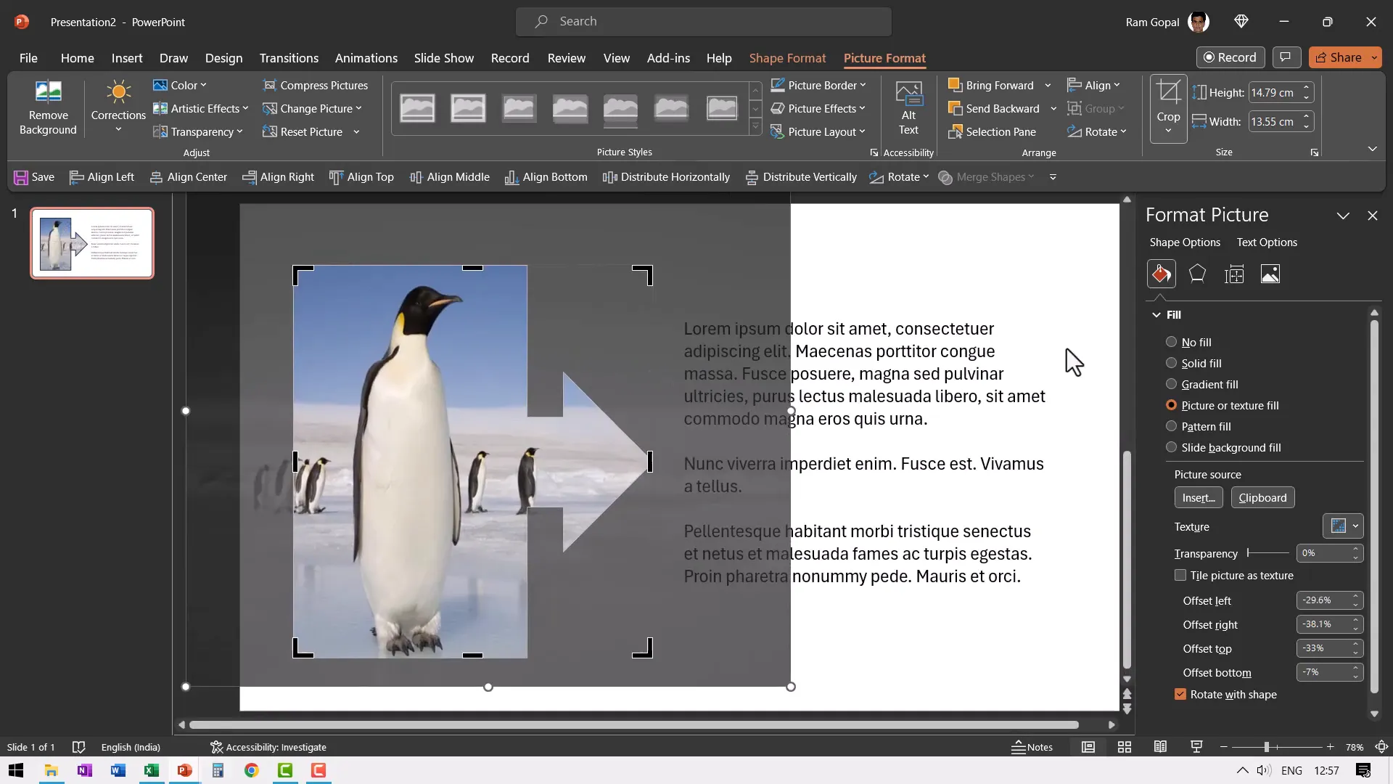Click Distribute Horizontally
The image size is (1393, 784).
click(666, 177)
